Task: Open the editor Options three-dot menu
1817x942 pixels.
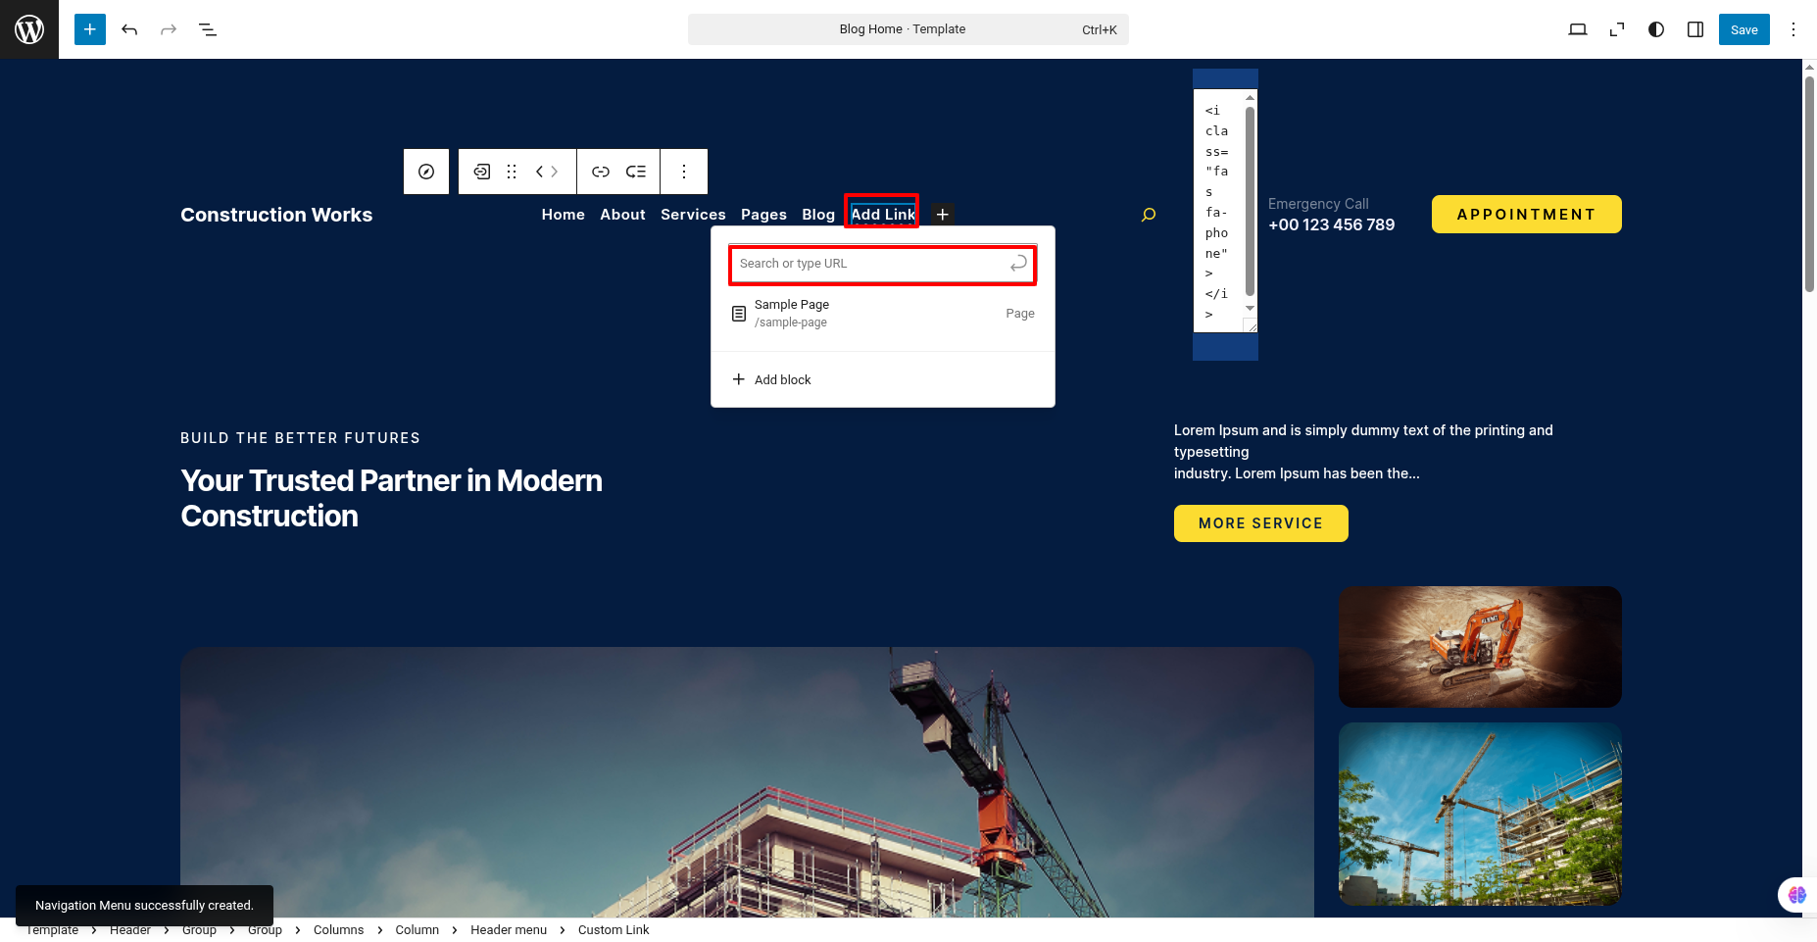Action: click(x=1793, y=29)
